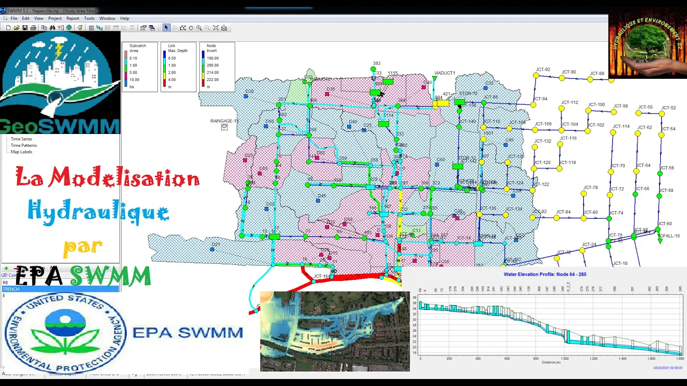Open the File menu
687x386 pixels.
click(13, 18)
